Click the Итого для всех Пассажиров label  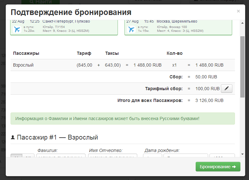150,100
